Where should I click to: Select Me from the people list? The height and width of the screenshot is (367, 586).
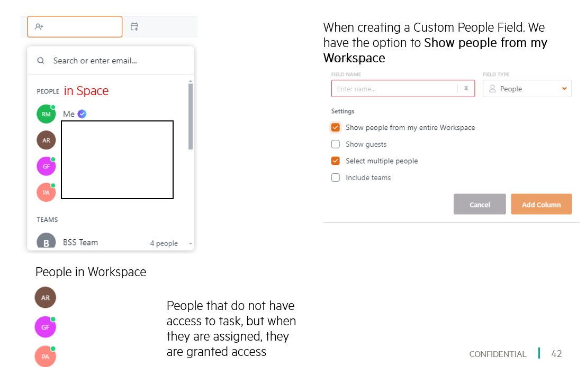[68, 114]
